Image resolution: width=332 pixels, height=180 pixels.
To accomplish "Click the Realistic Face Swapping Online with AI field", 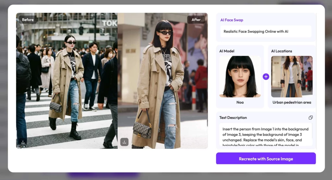I will 266,31.
